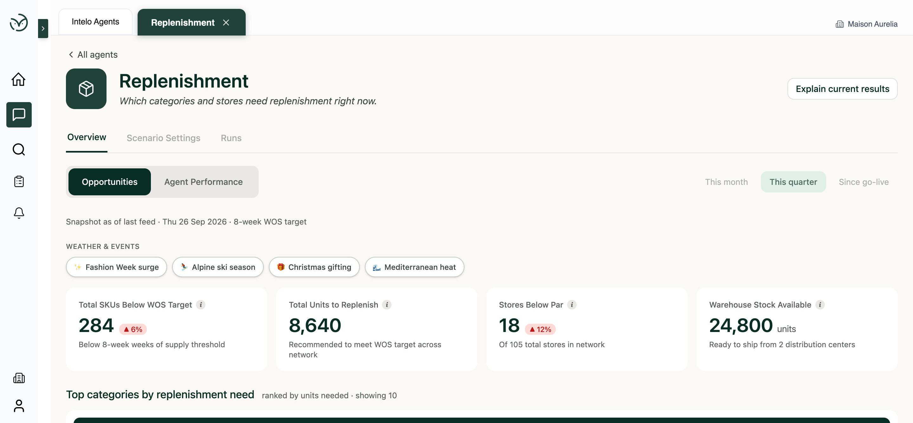
Task: Choose the This month time range
Action: (x=726, y=182)
